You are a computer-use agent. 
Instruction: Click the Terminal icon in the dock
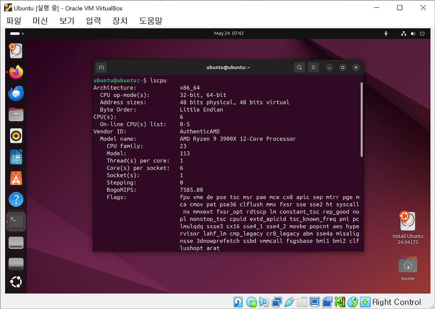point(16,221)
